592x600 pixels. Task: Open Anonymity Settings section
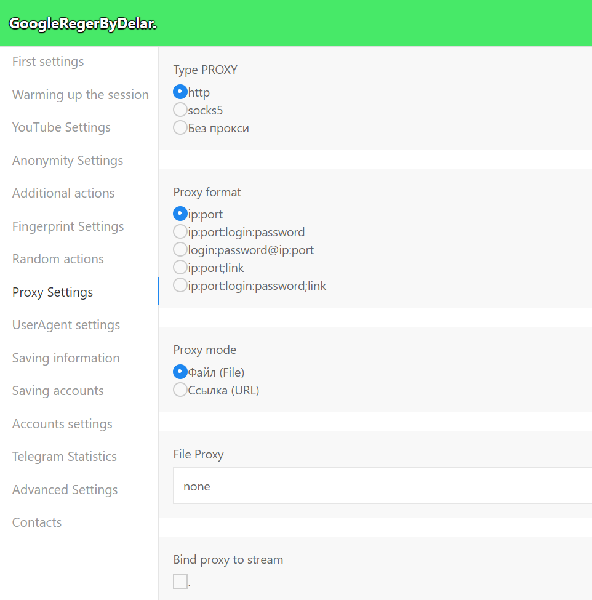click(x=68, y=161)
